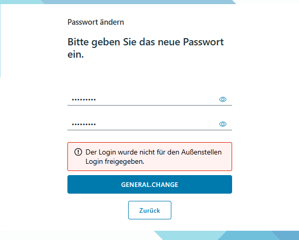Focus the first new password input field

150,99
